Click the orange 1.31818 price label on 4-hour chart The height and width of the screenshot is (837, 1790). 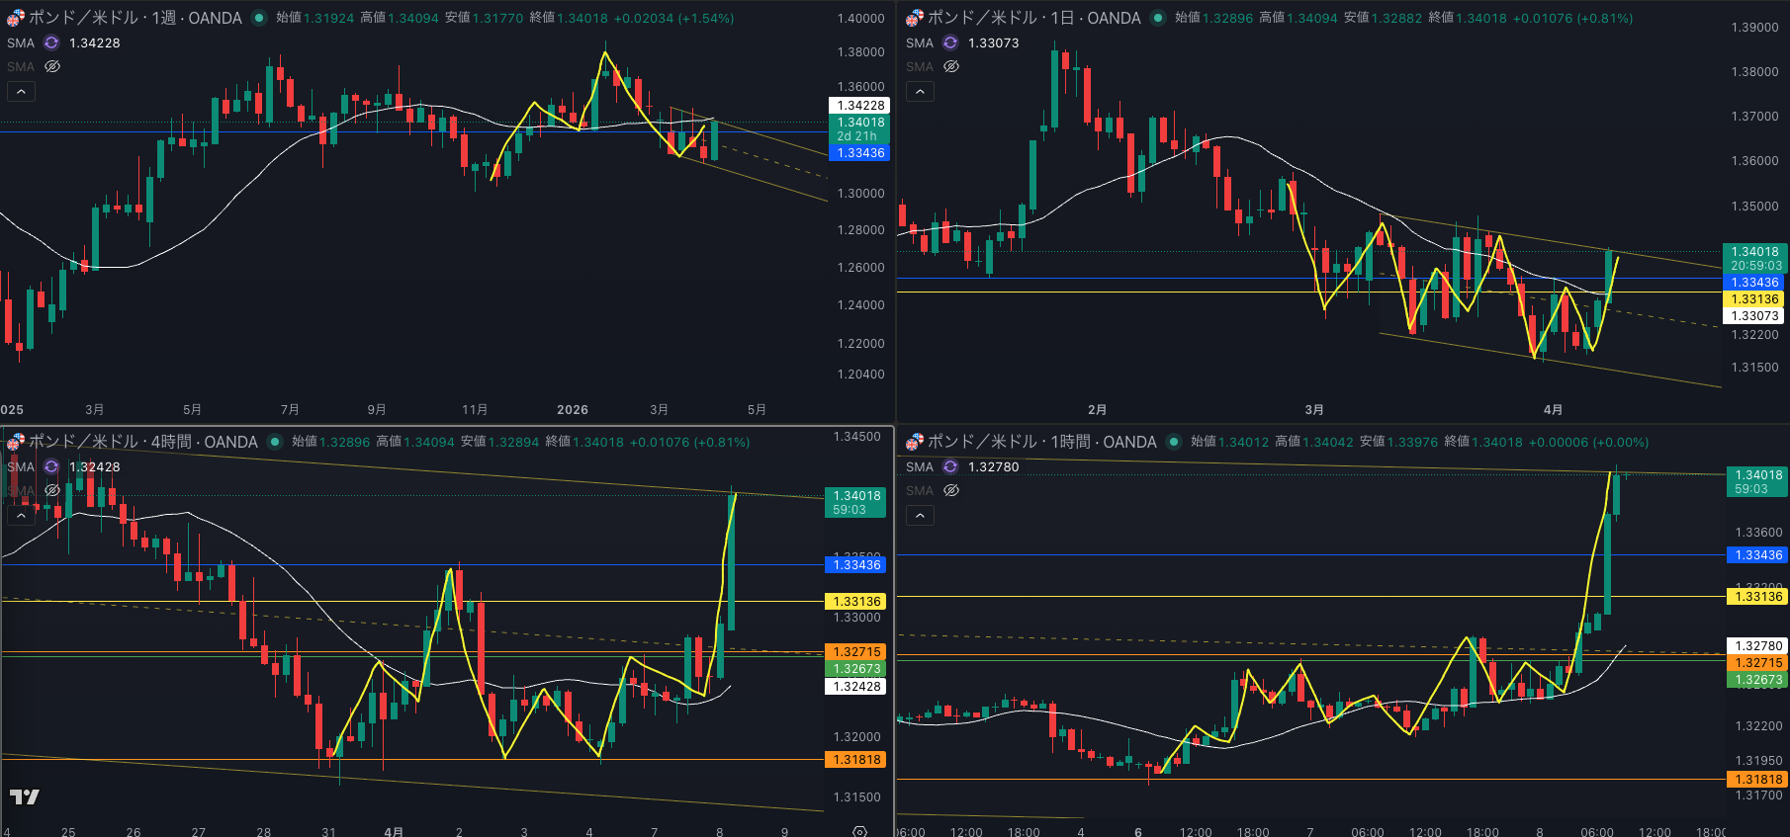[856, 760]
